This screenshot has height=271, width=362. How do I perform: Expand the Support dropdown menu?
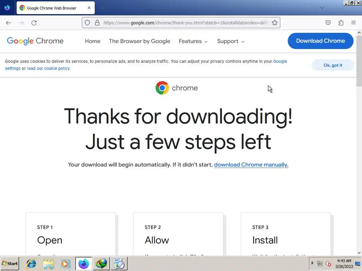coord(230,41)
